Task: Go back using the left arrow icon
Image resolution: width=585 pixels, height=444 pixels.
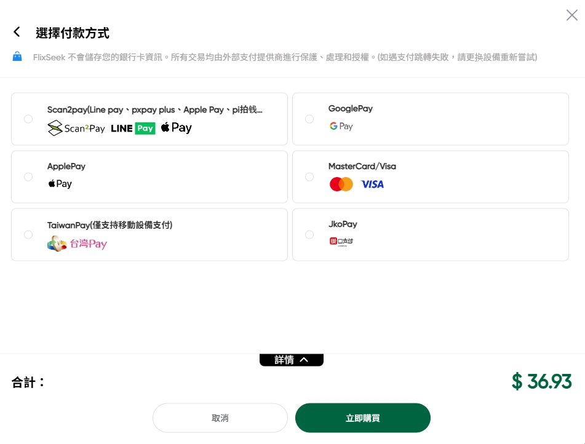Action: point(17,32)
